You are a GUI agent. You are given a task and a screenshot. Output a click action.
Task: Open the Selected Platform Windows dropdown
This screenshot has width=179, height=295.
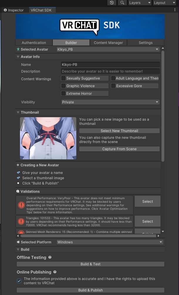tap(110, 242)
